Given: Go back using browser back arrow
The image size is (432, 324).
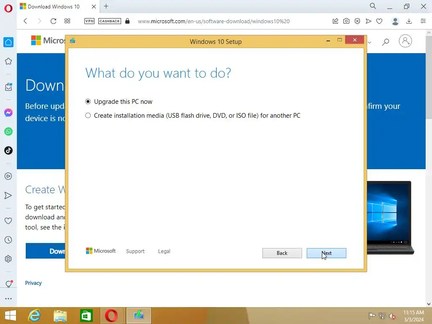Looking at the screenshot, I should point(25,21).
